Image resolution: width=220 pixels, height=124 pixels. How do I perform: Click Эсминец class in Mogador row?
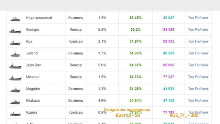pyautogui.click(x=76, y=89)
